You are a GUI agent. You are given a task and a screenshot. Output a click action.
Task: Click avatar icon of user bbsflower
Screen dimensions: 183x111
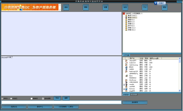point(126,80)
